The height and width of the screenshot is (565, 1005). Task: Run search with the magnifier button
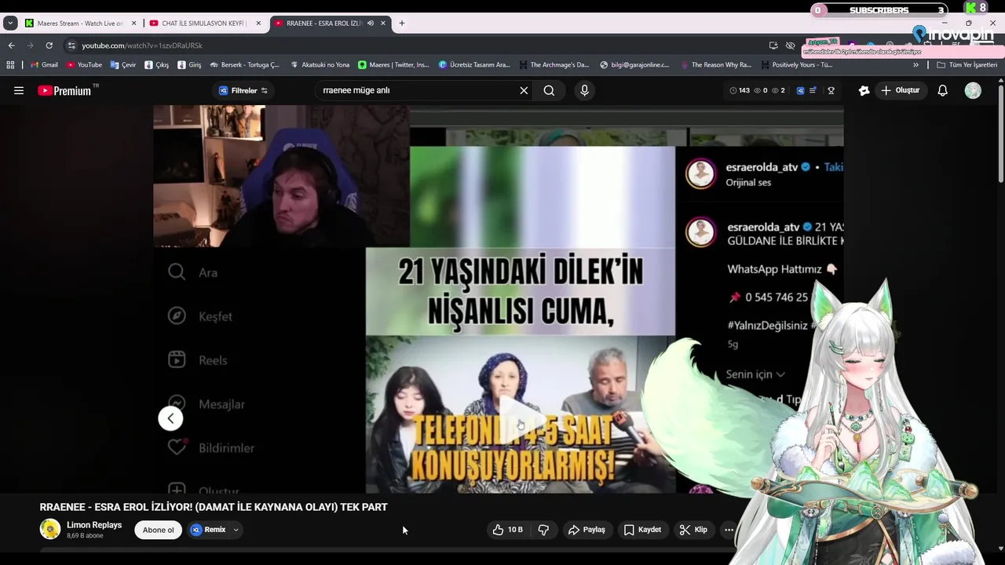tap(549, 90)
